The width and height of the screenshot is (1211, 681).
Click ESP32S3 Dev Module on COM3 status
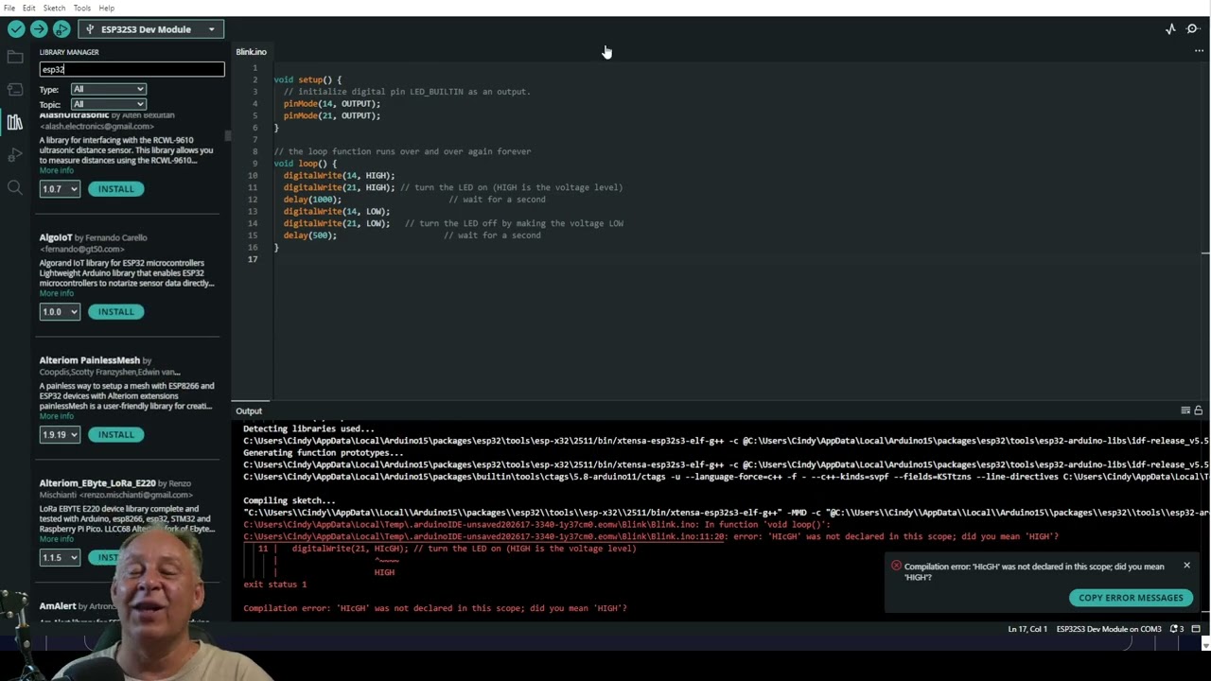1108,629
